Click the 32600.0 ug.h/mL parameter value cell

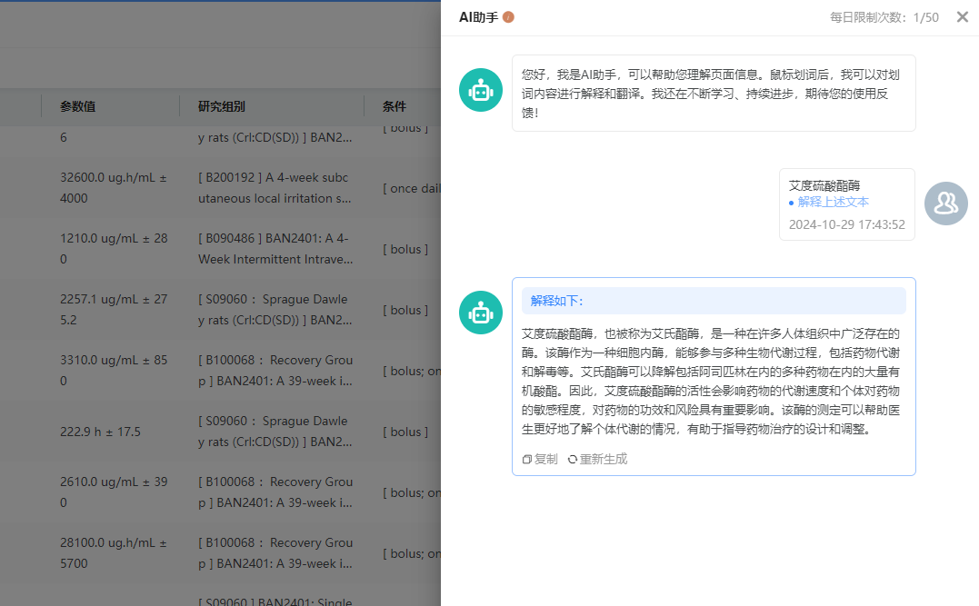pos(112,187)
